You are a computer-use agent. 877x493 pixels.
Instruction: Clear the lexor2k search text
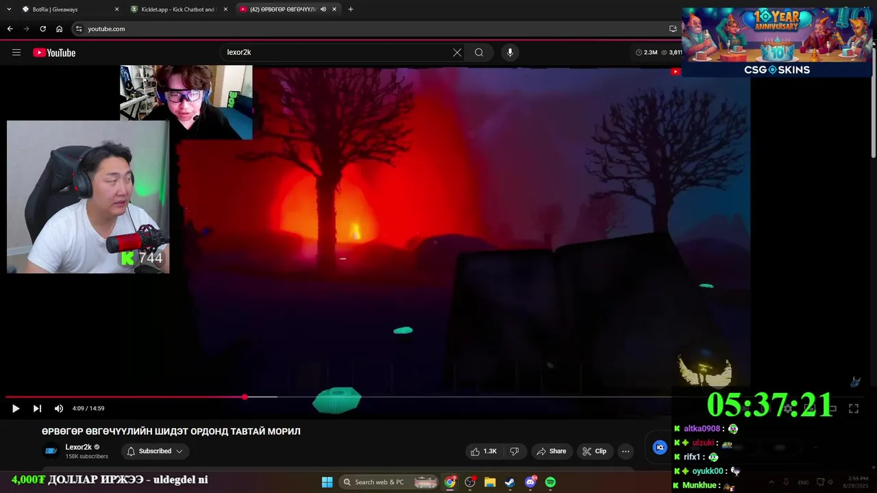(457, 53)
